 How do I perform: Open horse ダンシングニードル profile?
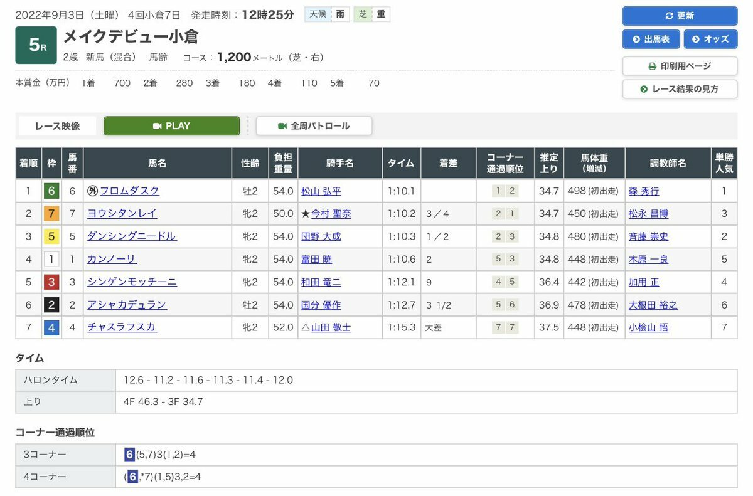pos(132,236)
